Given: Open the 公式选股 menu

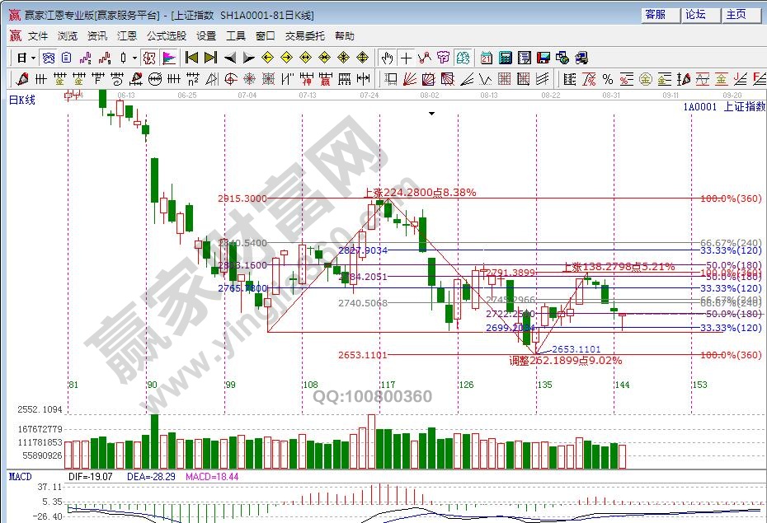Looking at the screenshot, I should point(167,36).
